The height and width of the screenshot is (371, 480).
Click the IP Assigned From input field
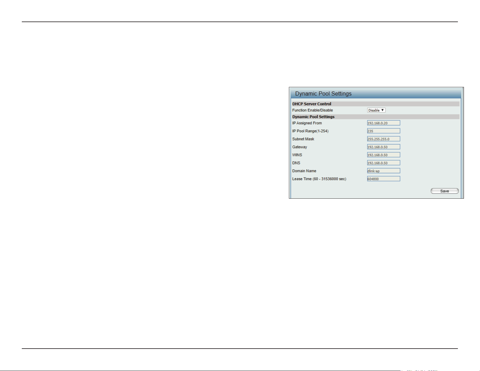[x=383, y=123]
